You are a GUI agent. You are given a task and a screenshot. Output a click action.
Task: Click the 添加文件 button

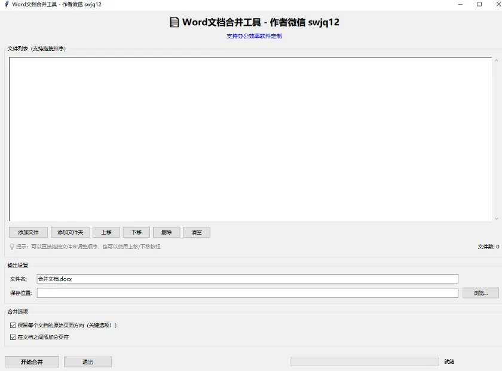[28, 232]
